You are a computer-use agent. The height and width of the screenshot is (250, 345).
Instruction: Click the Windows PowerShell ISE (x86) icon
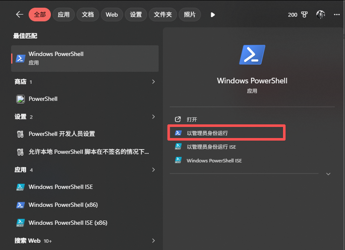(x=21, y=223)
